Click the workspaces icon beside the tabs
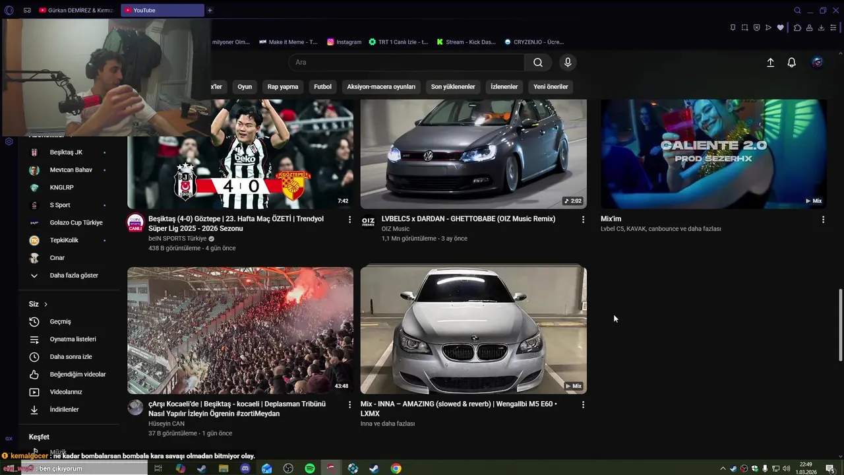The image size is (844, 475). pos(27,11)
